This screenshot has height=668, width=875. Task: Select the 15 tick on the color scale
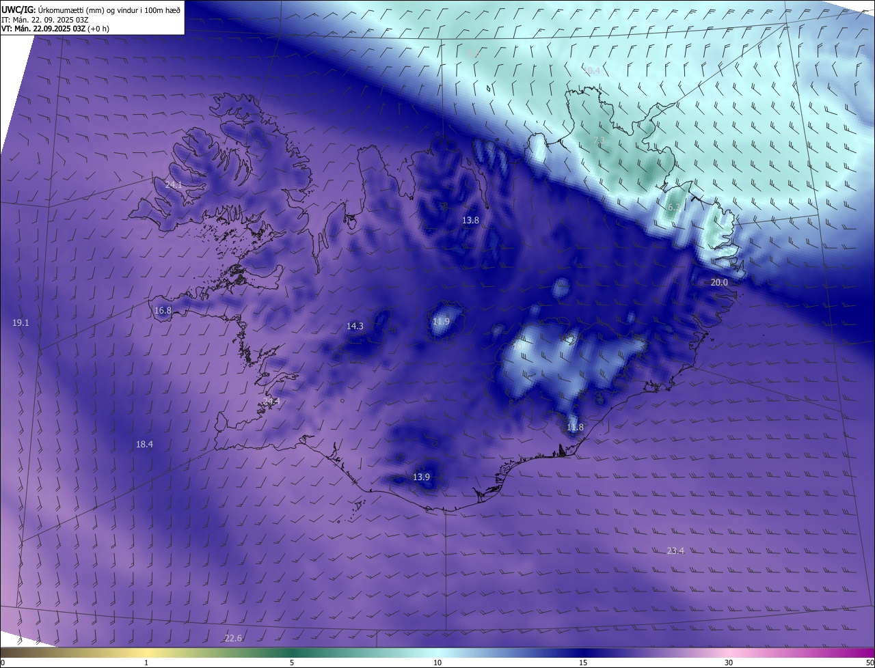[583, 663]
